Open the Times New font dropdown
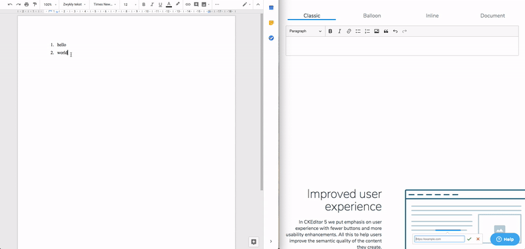The image size is (525, 249). tap(105, 5)
